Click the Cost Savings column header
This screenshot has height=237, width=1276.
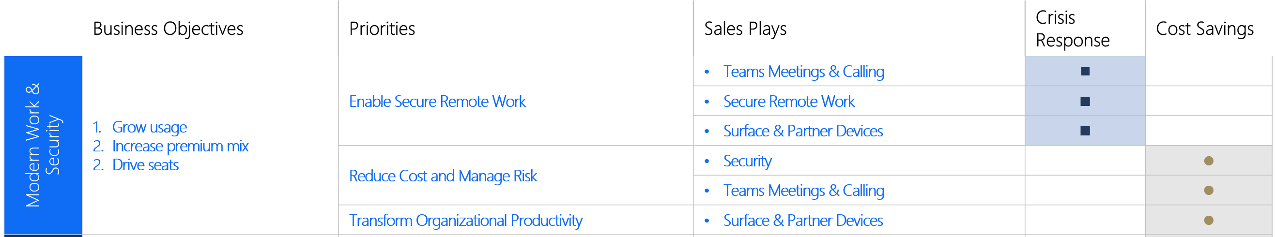click(1204, 29)
